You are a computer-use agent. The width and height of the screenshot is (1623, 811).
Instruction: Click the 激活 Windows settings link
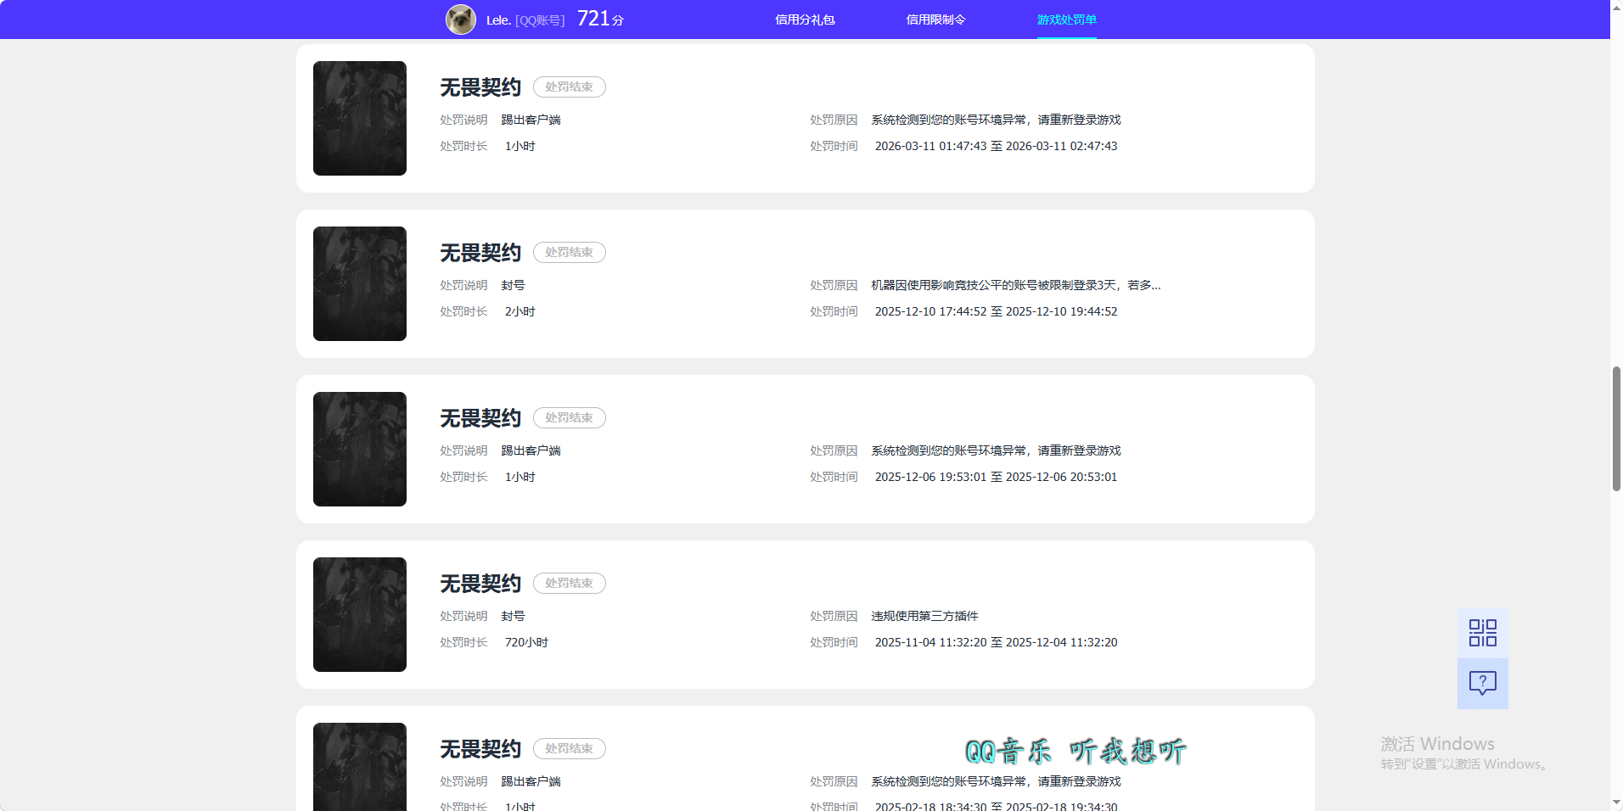click(x=1461, y=763)
